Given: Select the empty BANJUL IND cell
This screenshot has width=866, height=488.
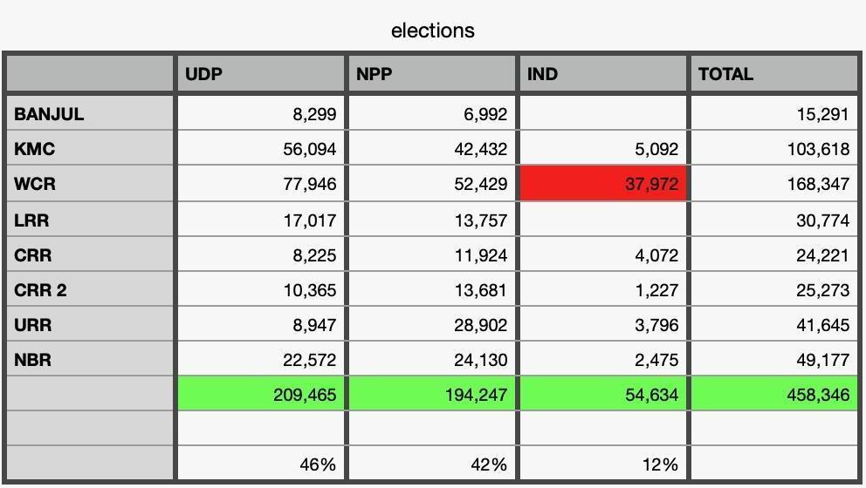Looking at the screenshot, I should (602, 113).
